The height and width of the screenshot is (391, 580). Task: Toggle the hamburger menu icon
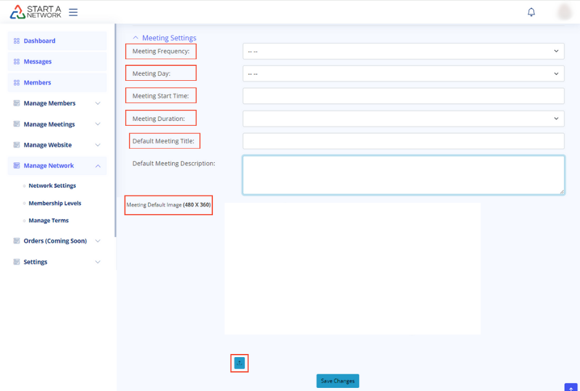tap(73, 12)
